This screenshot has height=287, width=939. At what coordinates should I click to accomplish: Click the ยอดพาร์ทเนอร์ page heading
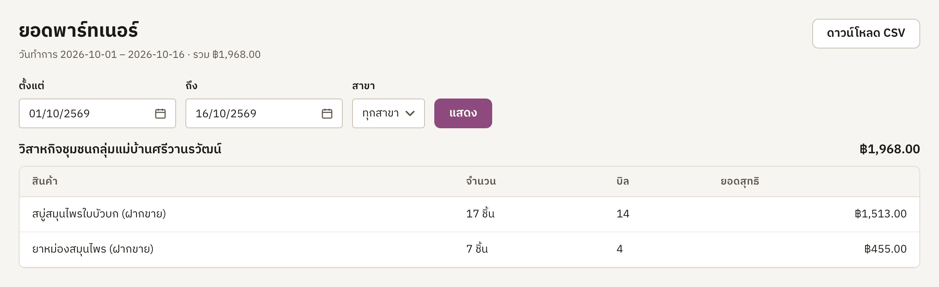coord(79,30)
